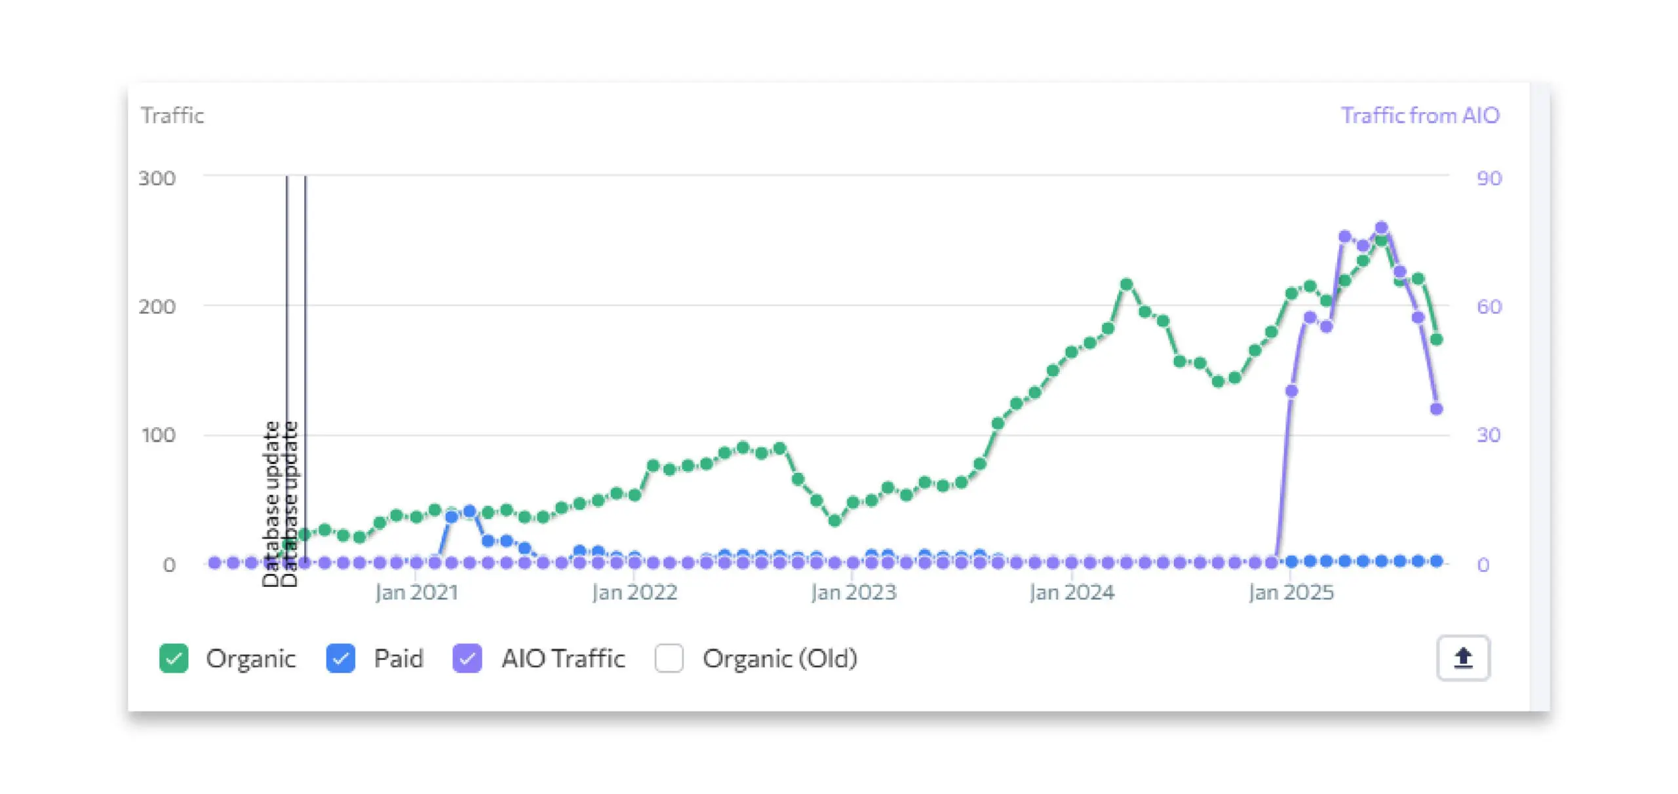
Task: Enable the Organic (Old) checkbox
Action: pos(669,658)
